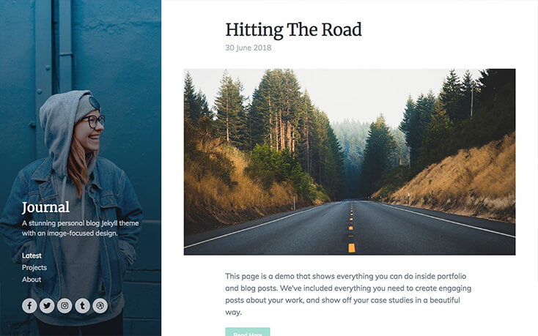Select Latest in sidebar navigation
538x336 pixels.
[32, 255]
